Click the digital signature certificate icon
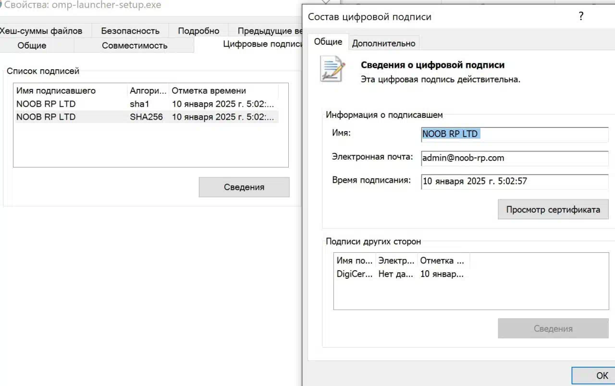The image size is (615, 386). [x=333, y=69]
